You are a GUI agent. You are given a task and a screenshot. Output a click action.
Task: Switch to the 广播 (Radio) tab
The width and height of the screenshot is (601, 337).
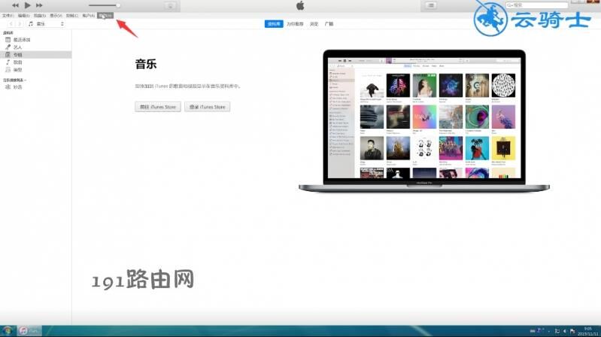[x=329, y=24]
